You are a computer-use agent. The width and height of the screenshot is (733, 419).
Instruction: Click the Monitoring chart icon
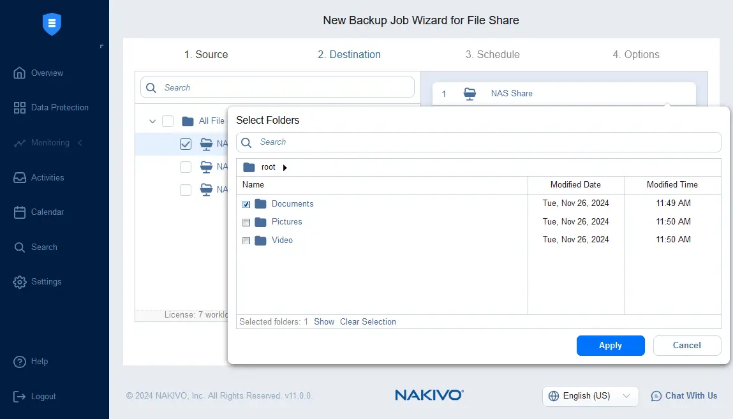pos(20,143)
